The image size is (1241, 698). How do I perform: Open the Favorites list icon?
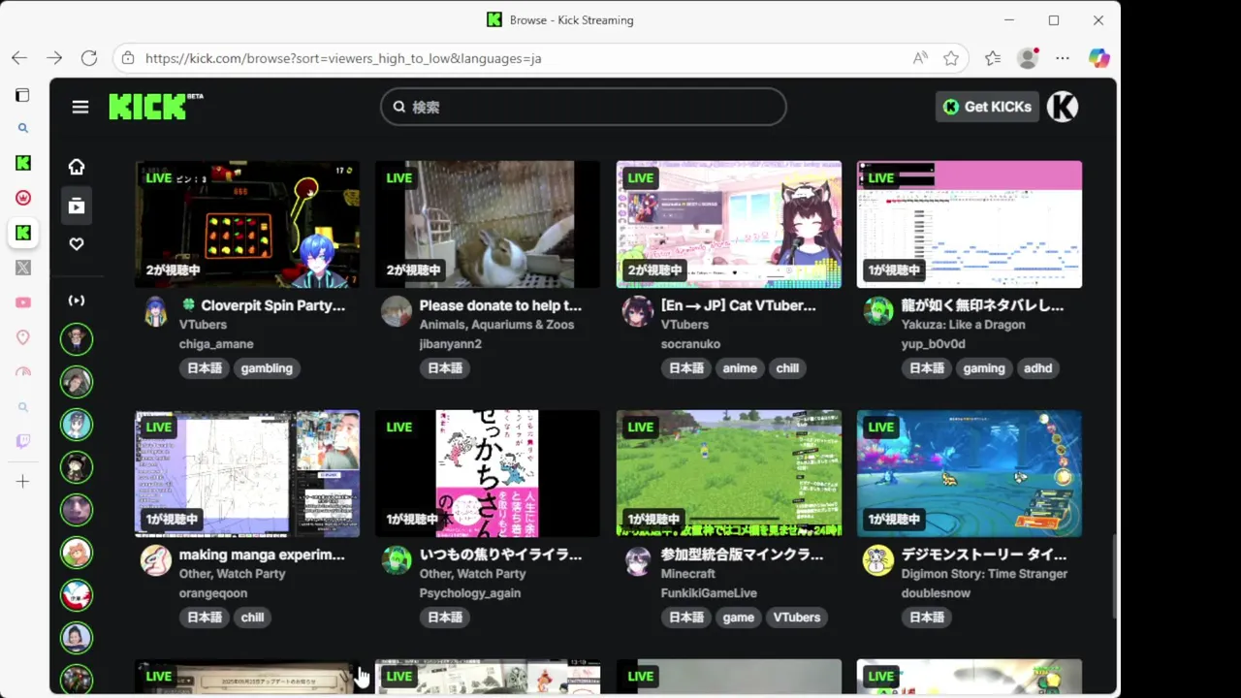[993, 58]
